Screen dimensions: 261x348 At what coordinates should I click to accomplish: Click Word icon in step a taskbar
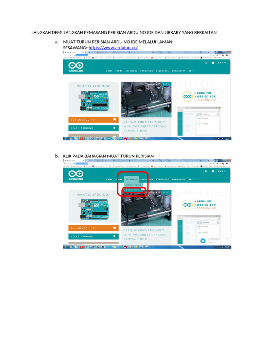click(x=103, y=139)
